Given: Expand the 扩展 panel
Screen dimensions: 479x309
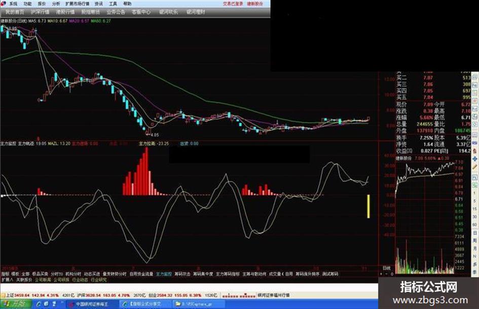Looking at the screenshot, I should 7,280.
